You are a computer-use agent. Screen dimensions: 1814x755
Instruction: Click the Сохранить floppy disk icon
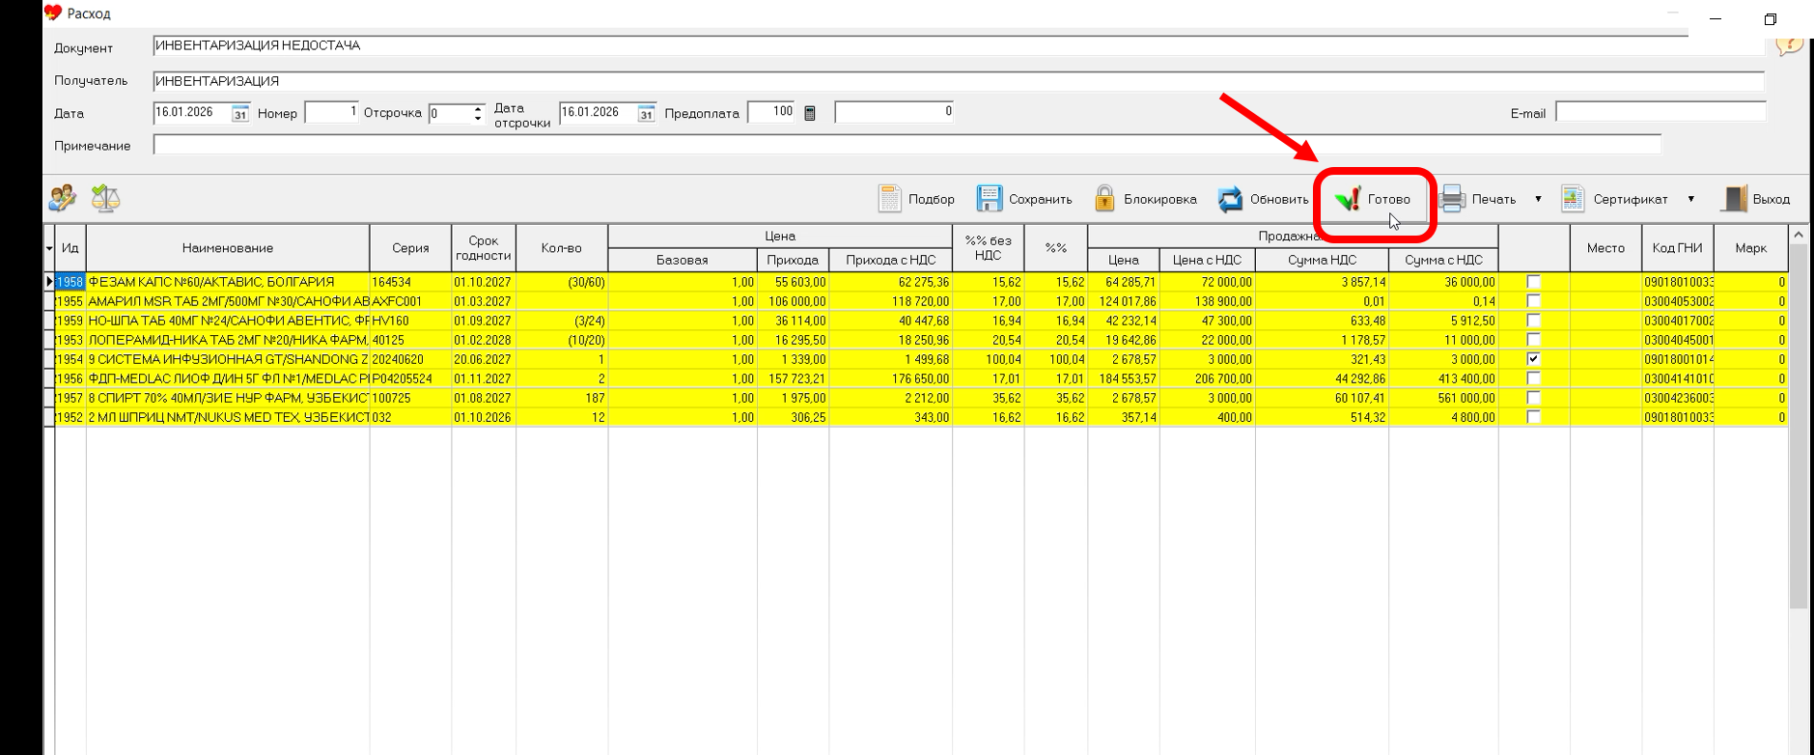pos(990,199)
